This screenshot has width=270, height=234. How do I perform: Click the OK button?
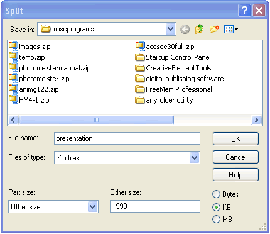[235, 138]
